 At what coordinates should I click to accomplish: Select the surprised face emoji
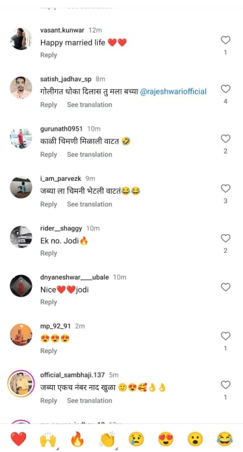[x=195, y=439]
